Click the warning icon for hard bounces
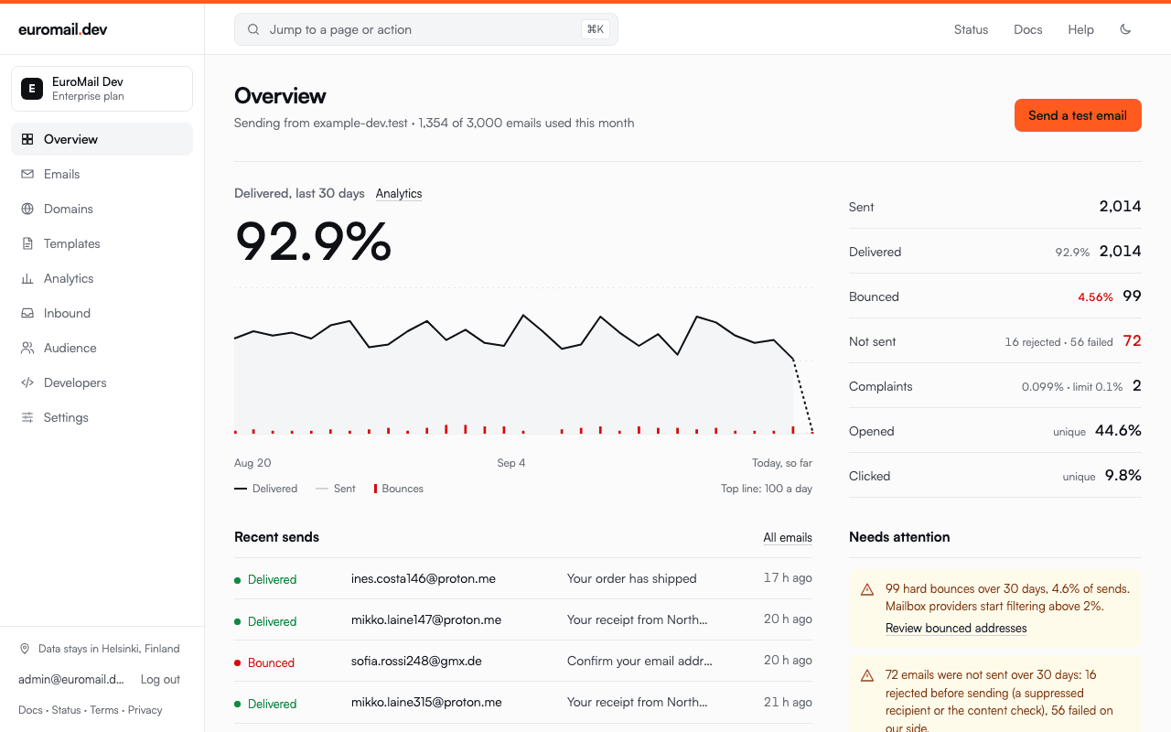1171x732 pixels. [867, 589]
